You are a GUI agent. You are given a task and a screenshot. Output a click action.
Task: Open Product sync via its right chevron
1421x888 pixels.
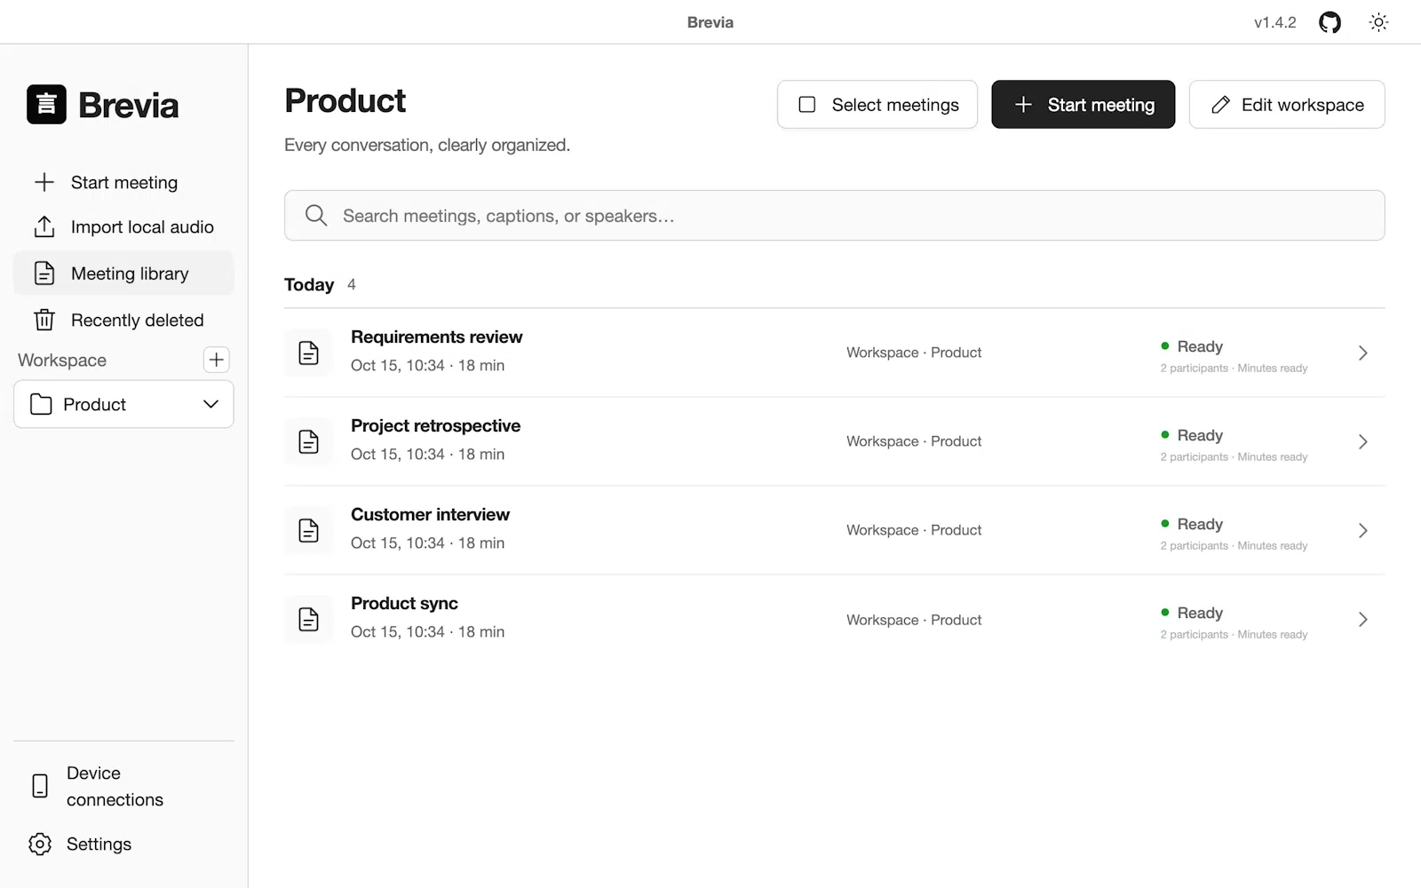coord(1363,619)
